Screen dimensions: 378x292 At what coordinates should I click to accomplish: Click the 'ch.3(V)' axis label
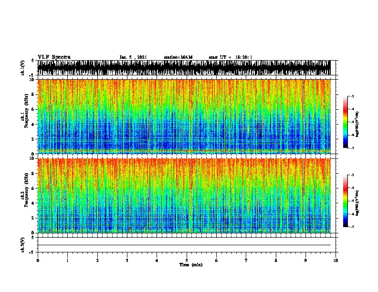[22, 245]
